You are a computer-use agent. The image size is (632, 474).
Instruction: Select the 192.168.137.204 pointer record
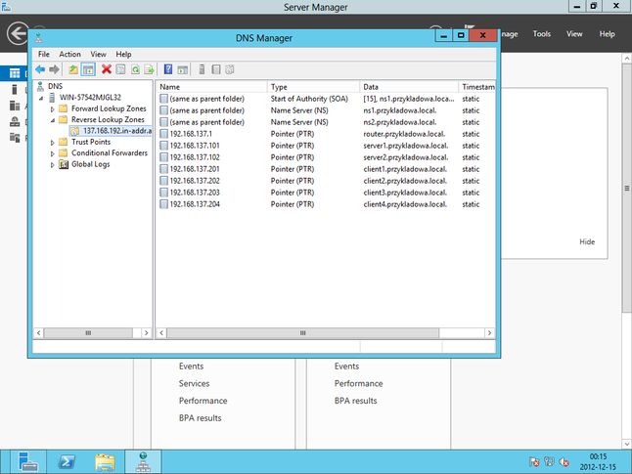tap(325, 204)
